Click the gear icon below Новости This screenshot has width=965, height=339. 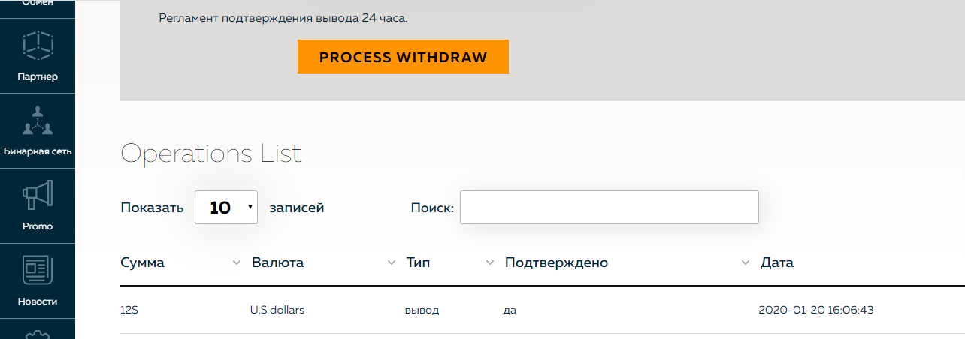pos(38,334)
